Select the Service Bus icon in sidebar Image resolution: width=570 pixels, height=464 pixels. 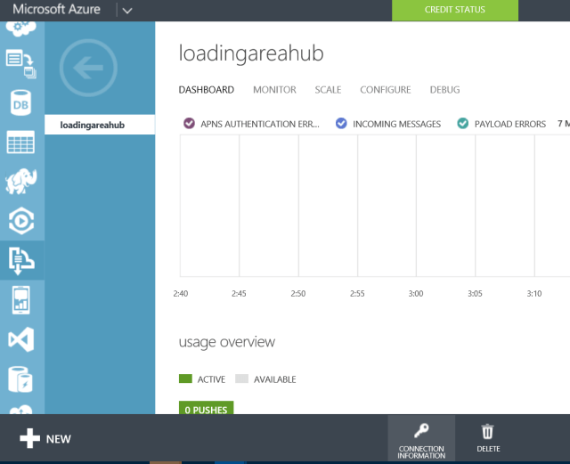pos(20,259)
